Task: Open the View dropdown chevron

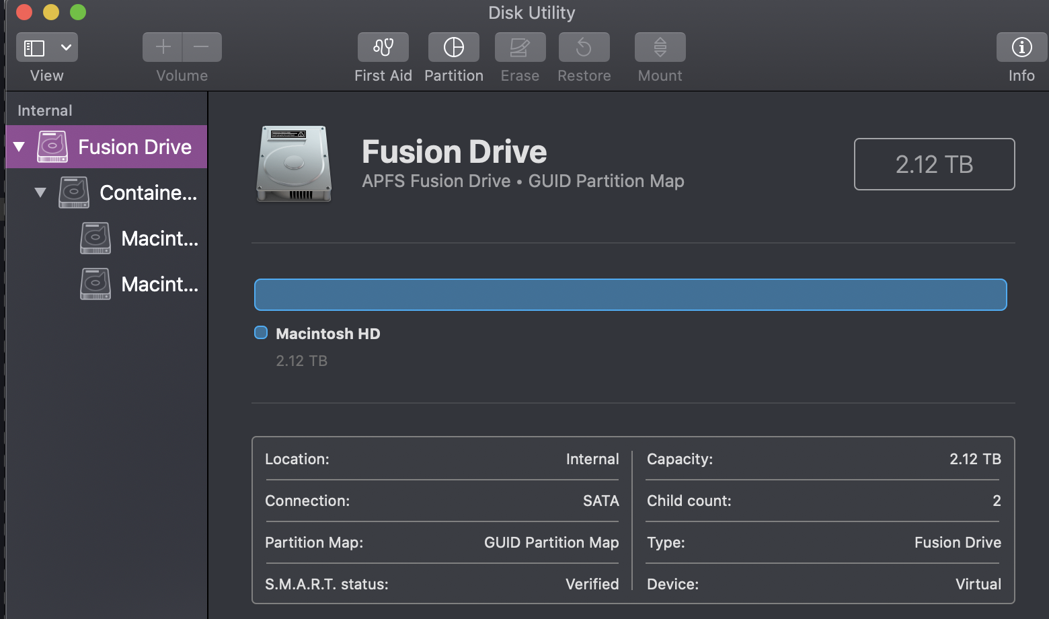Action: 66,48
